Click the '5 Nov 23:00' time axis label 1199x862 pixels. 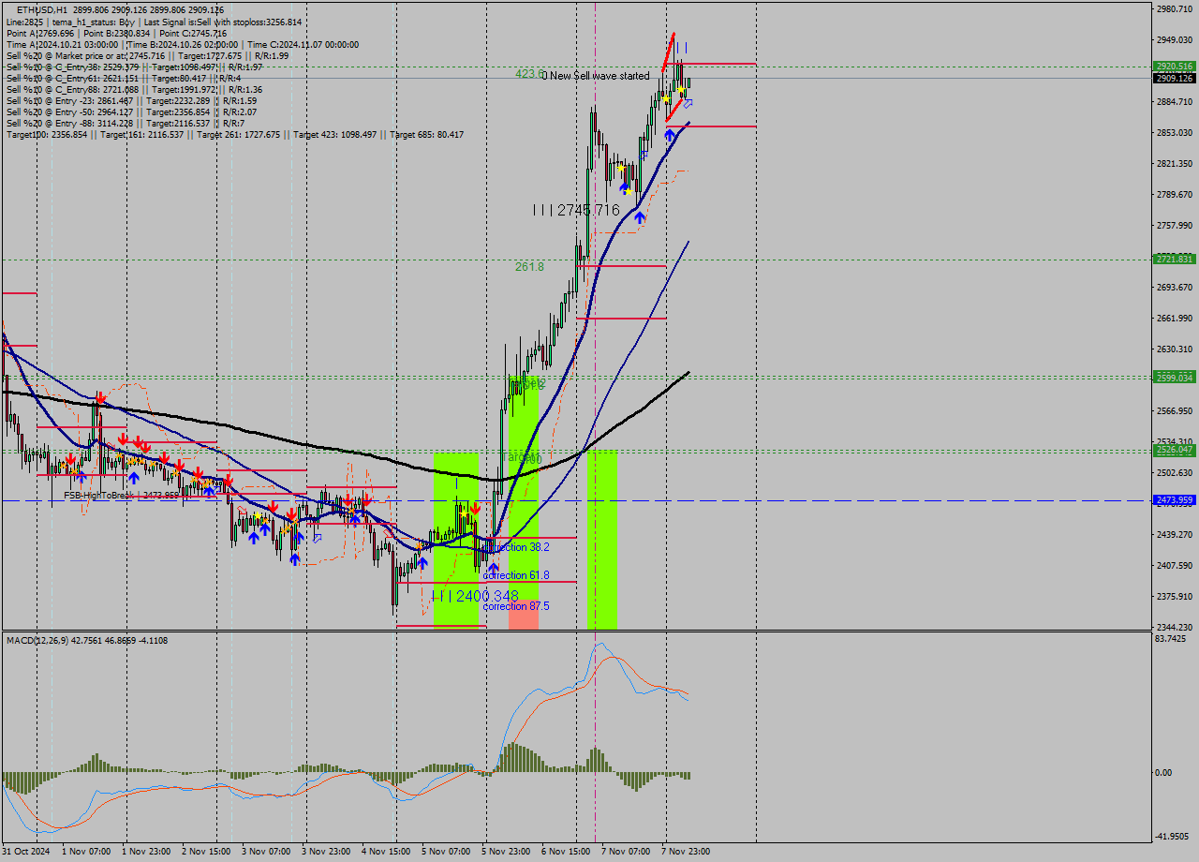click(505, 852)
